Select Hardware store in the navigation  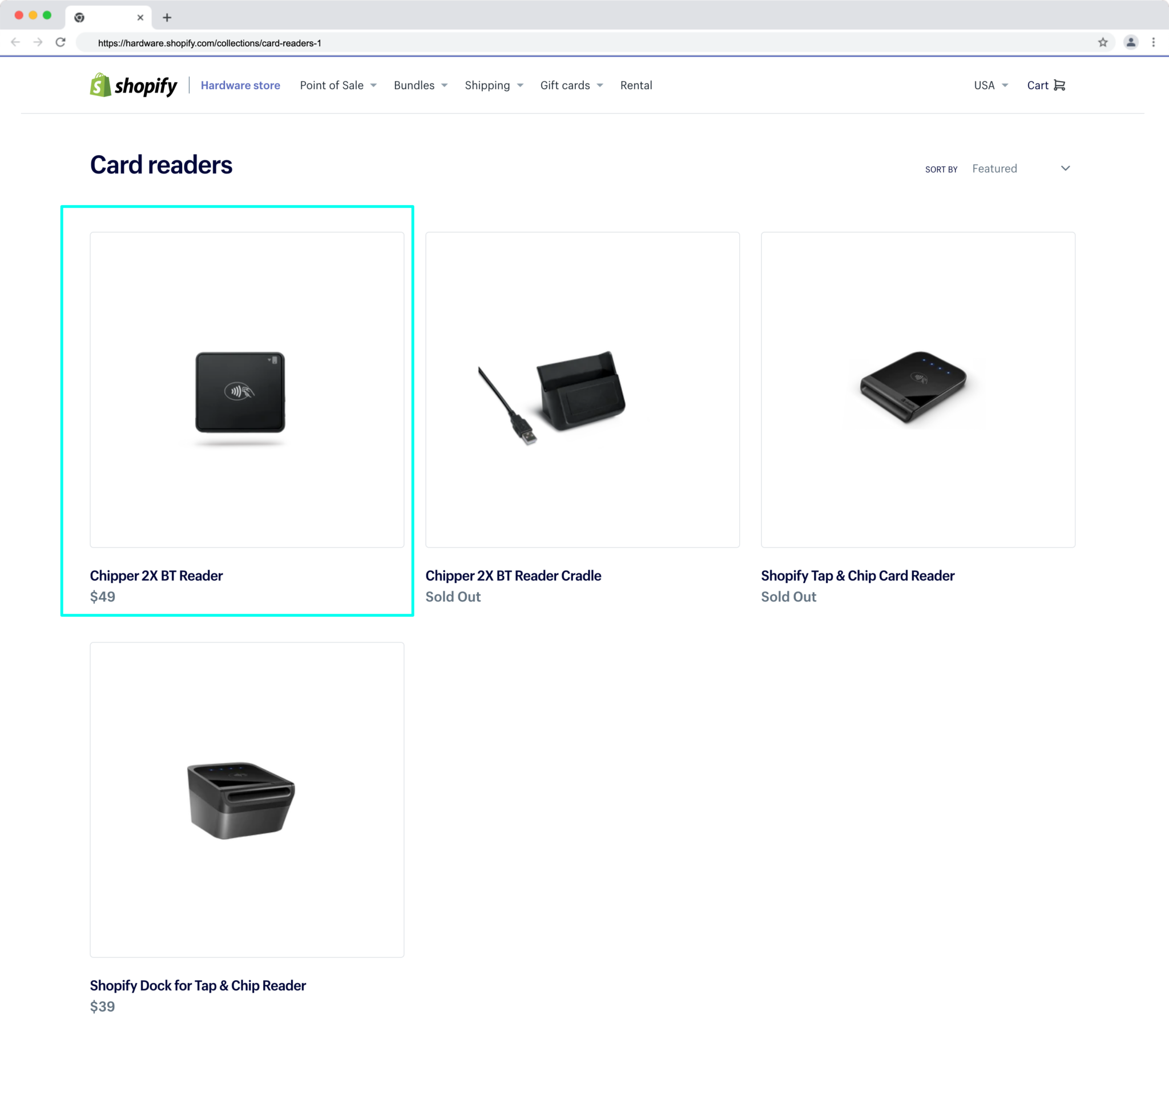click(x=240, y=85)
